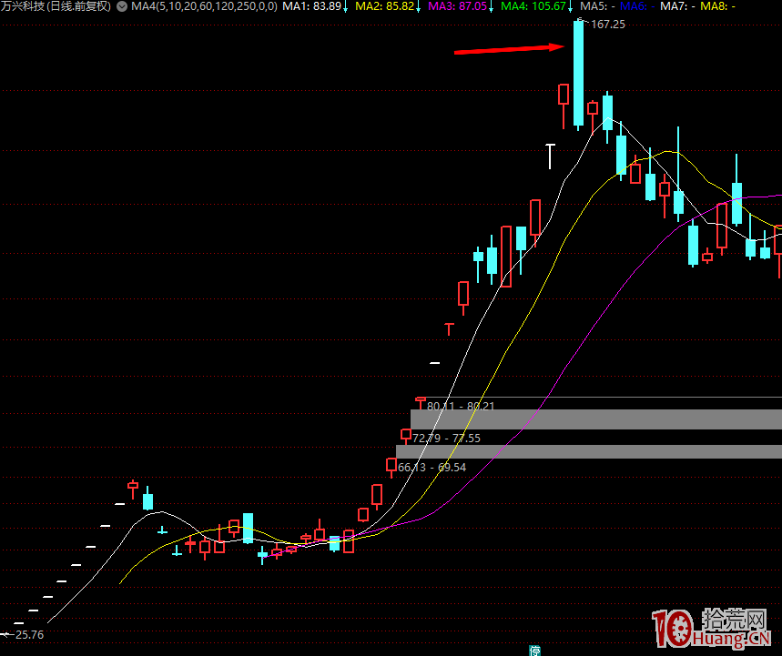Select the tall cyan candlestick at the 167.25 peak
This screenshot has width=782, height=656.
click(578, 74)
